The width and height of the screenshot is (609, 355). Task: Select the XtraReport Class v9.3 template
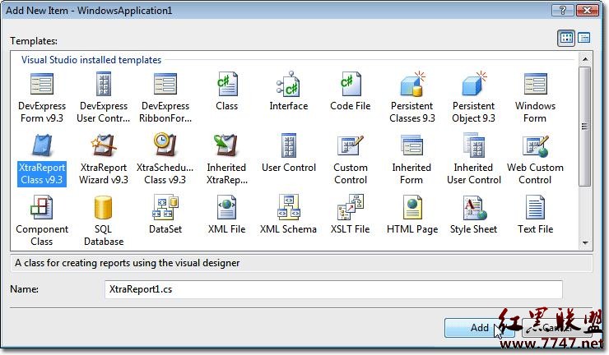pos(42,159)
